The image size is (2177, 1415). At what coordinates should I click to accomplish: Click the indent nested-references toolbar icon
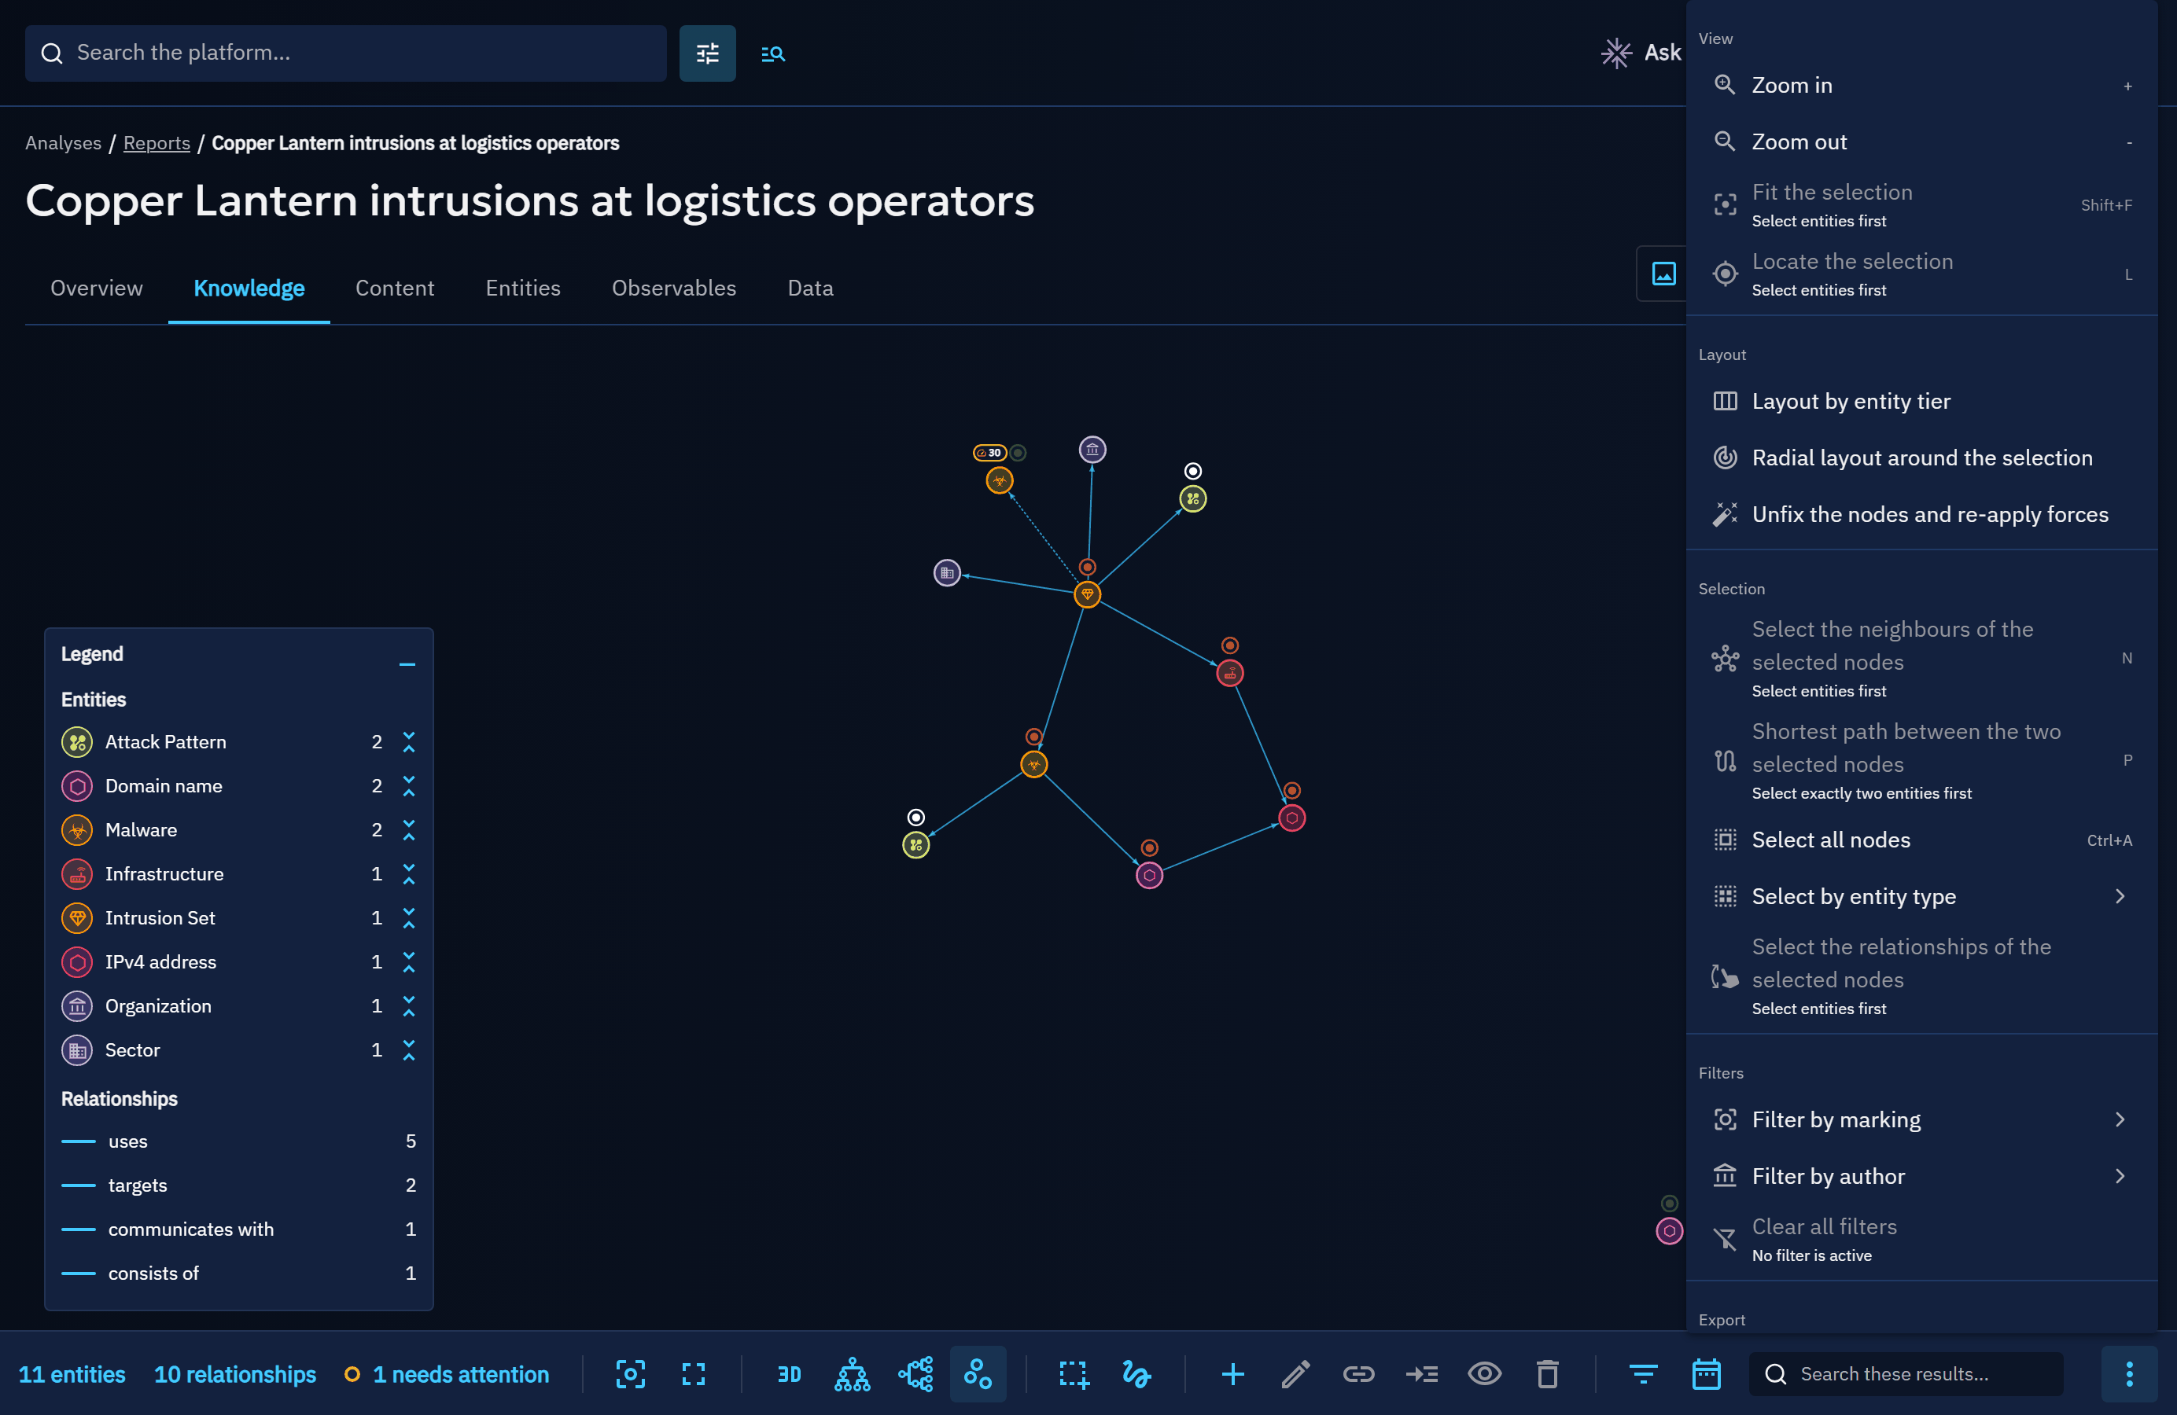1421,1374
